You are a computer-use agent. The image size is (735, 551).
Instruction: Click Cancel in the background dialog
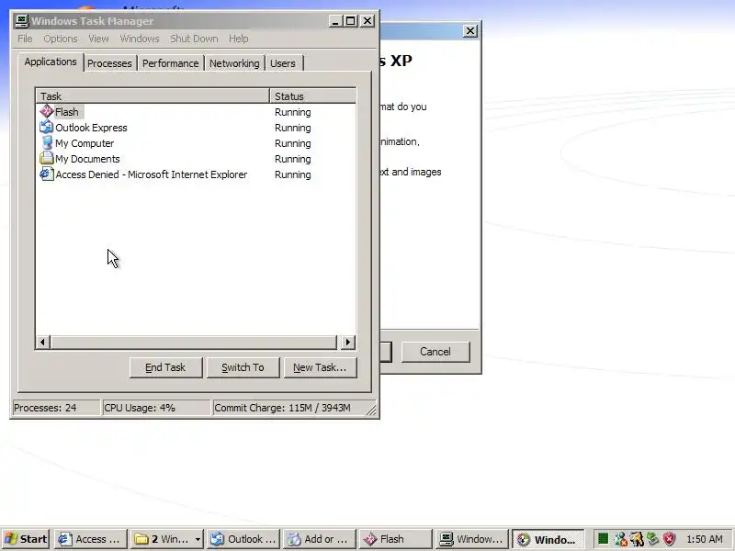point(435,352)
